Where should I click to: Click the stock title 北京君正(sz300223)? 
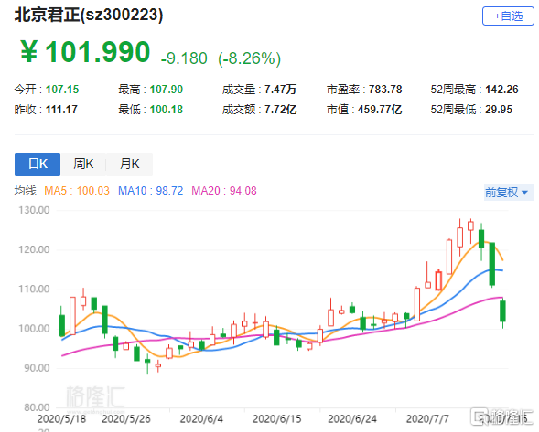89,16
